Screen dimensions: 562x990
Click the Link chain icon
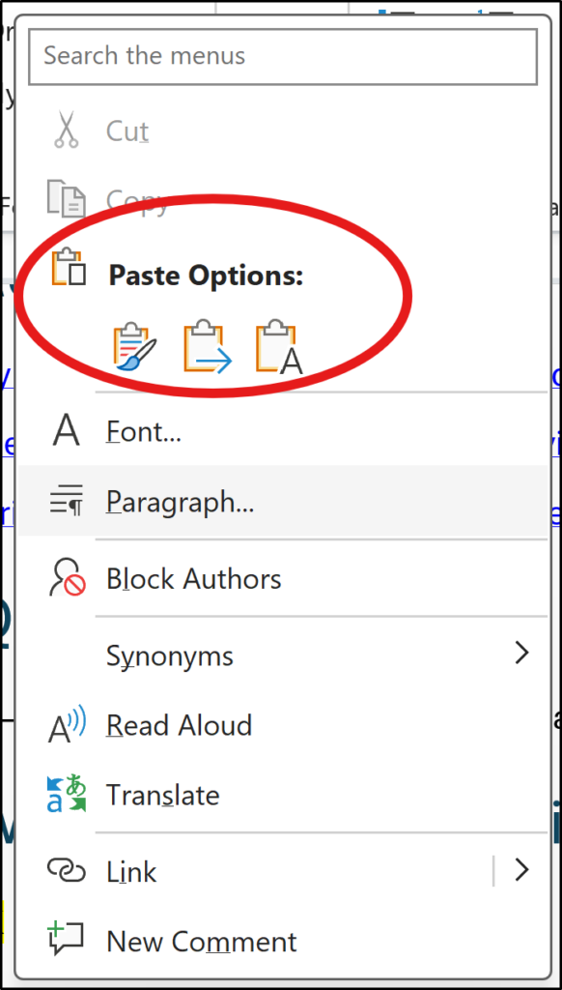click(67, 871)
